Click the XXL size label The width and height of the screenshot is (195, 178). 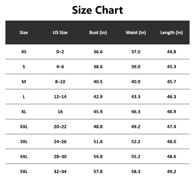point(24,127)
